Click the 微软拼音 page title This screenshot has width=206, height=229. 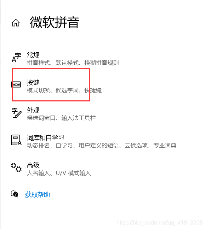pos(55,22)
